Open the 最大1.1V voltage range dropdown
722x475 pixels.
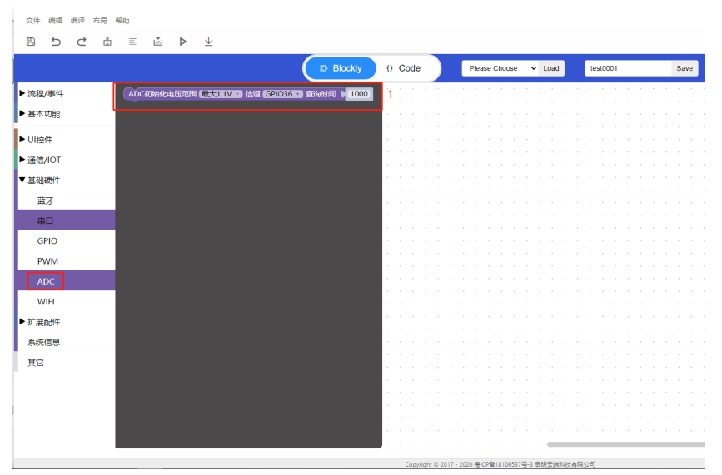[221, 94]
